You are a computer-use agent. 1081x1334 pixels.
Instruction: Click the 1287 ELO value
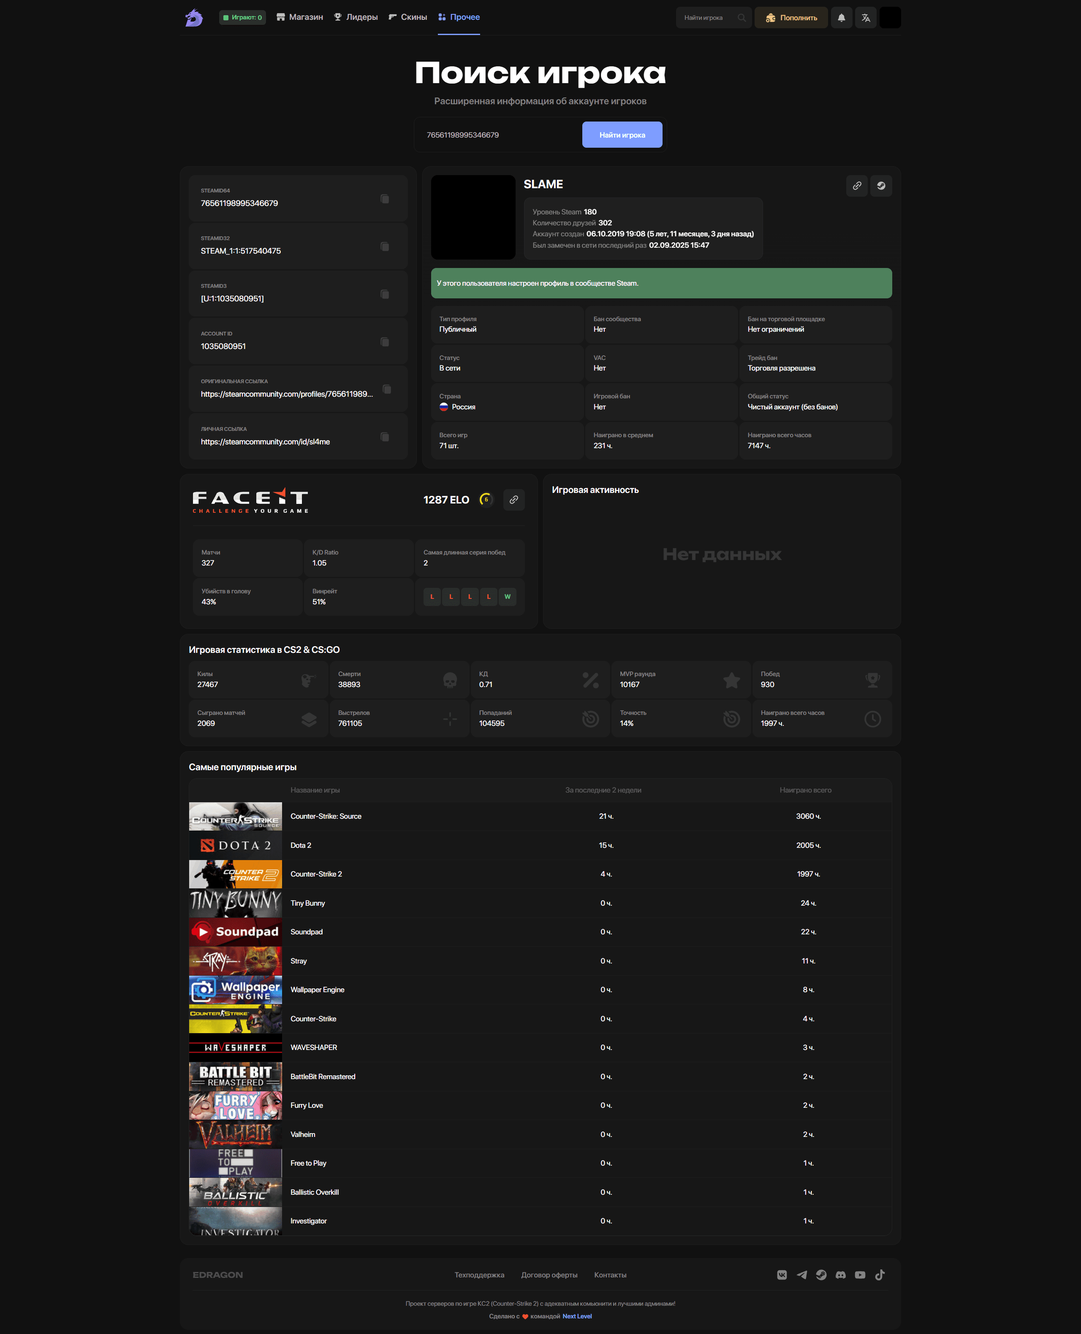pos(446,500)
